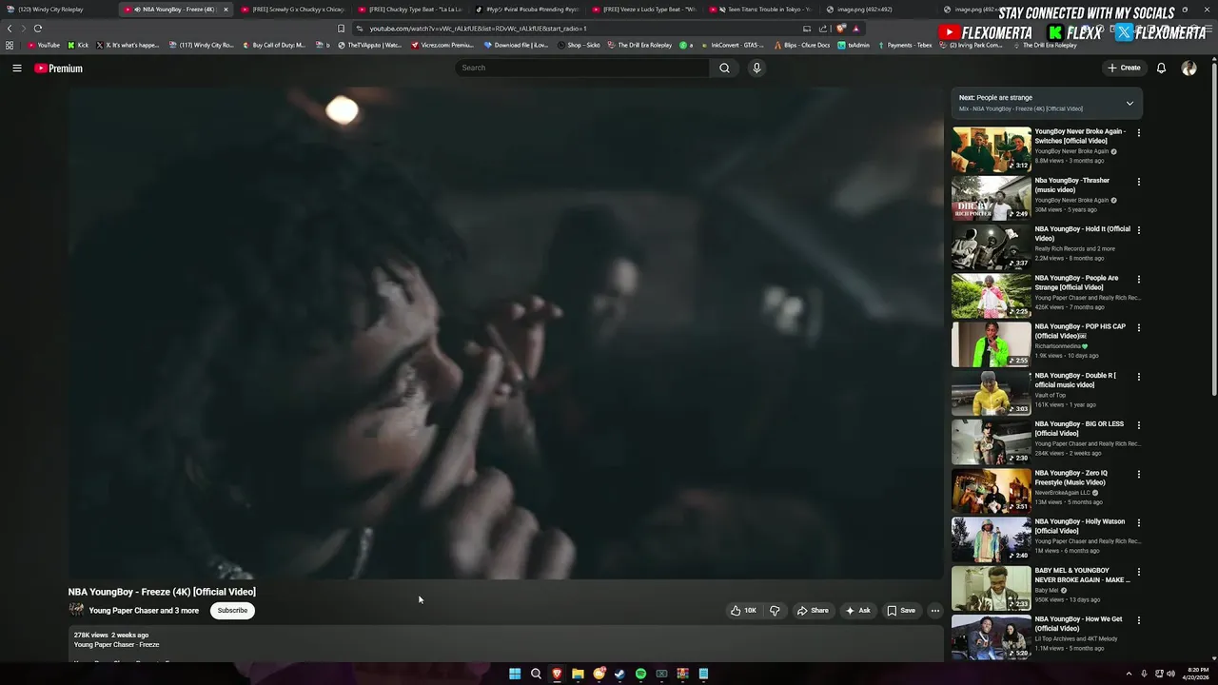Collapse the Next up mix panel
This screenshot has height=685, width=1218.
[x=1130, y=103]
